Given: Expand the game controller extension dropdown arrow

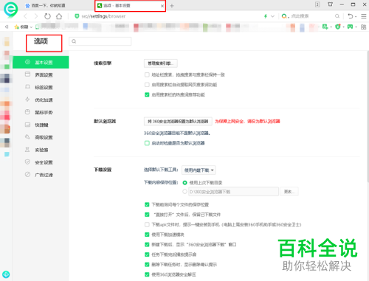Looking at the screenshot, I should pyautogui.click(x=356, y=27).
